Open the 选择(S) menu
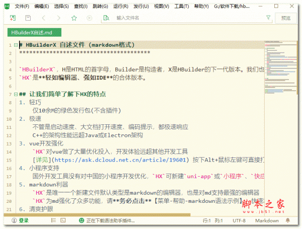 tap(61, 7)
